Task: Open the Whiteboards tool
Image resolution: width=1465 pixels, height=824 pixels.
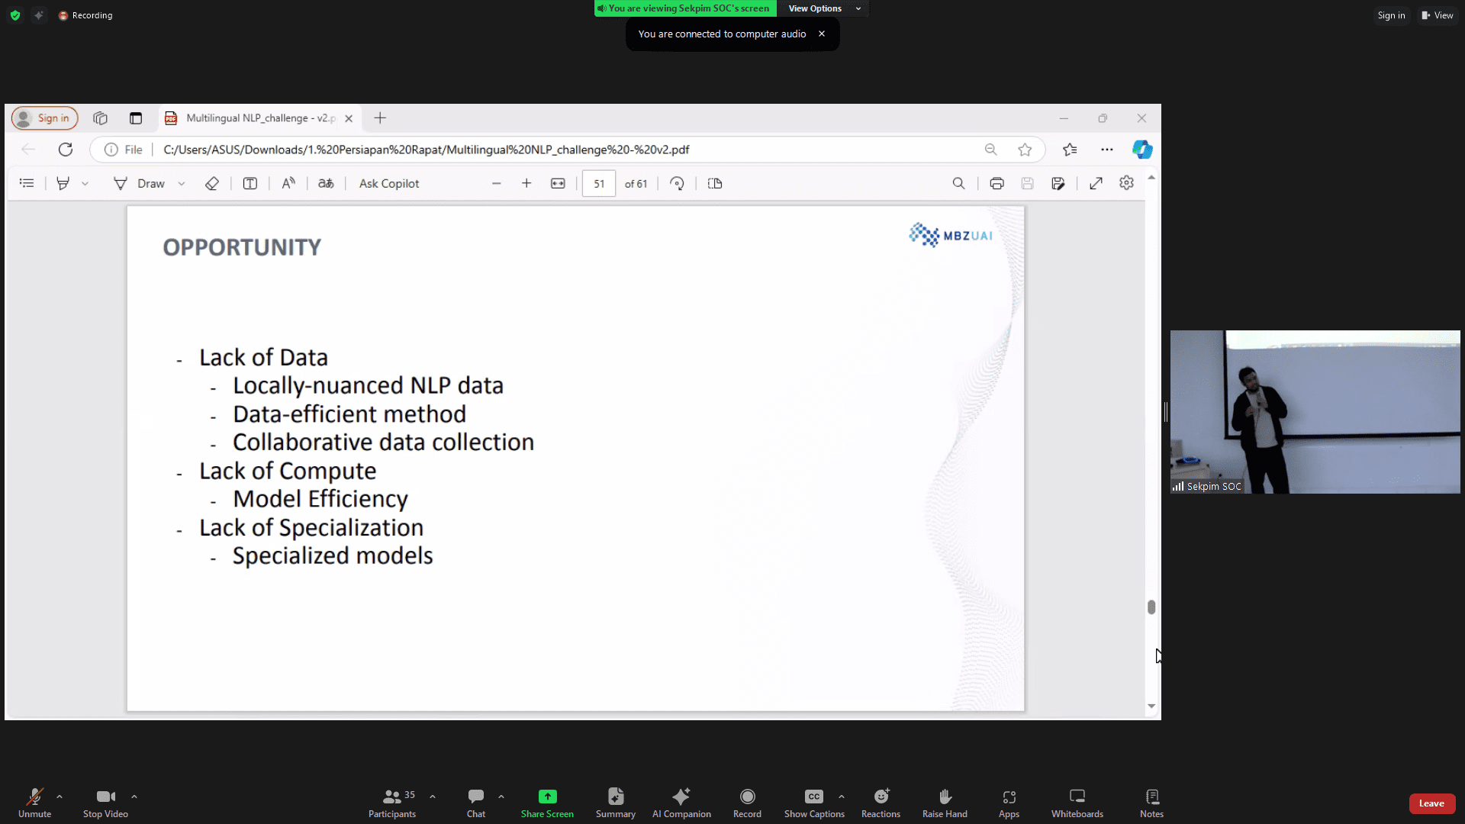Action: [1077, 803]
